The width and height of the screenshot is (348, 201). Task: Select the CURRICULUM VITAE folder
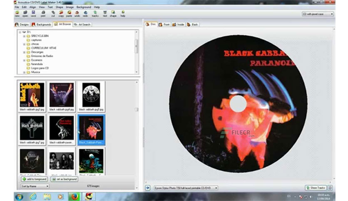point(43,48)
